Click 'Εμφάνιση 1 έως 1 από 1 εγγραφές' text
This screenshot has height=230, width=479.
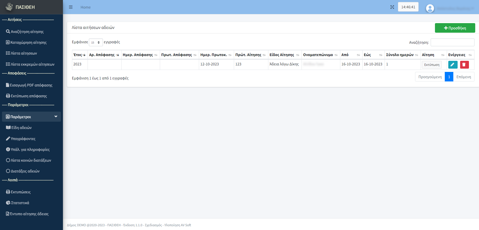(100, 78)
